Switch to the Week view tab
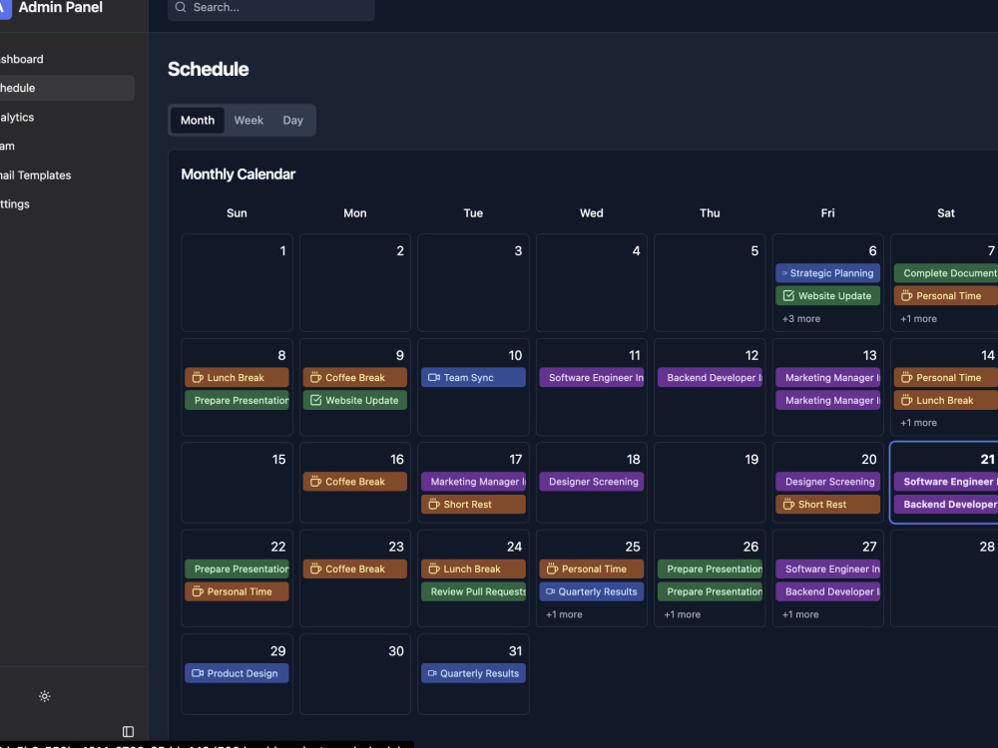998x748 pixels. coord(249,121)
